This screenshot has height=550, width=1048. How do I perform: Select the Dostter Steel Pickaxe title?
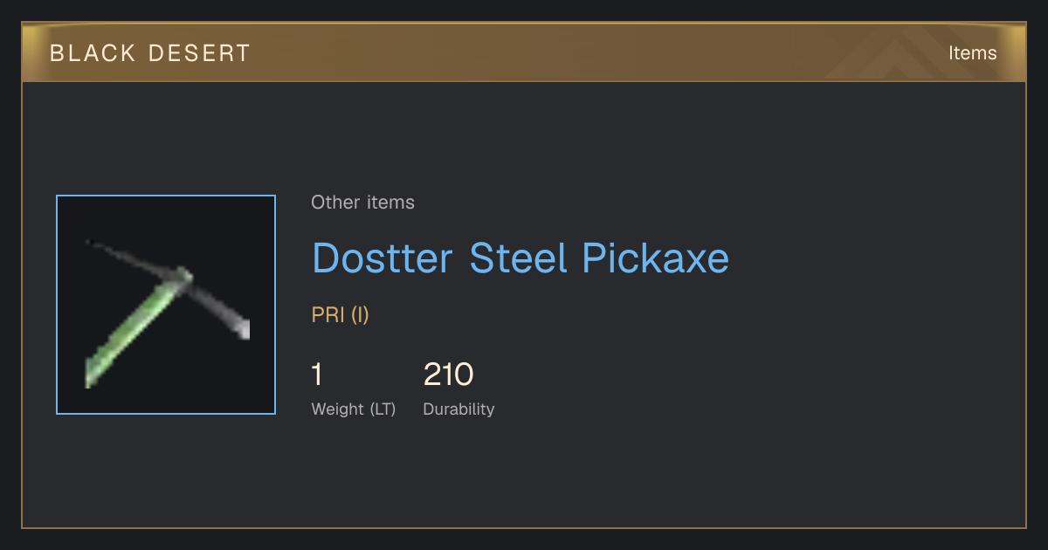point(521,258)
